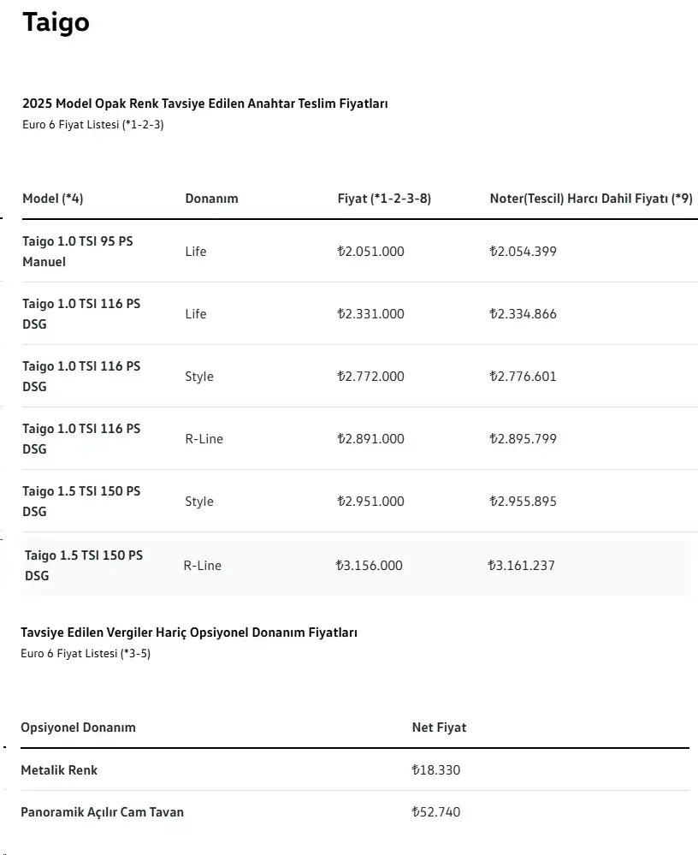The width and height of the screenshot is (698, 855).
Task: Select the highlighted Taigo 1.5 TSI R-Line row
Action: [x=356, y=565]
